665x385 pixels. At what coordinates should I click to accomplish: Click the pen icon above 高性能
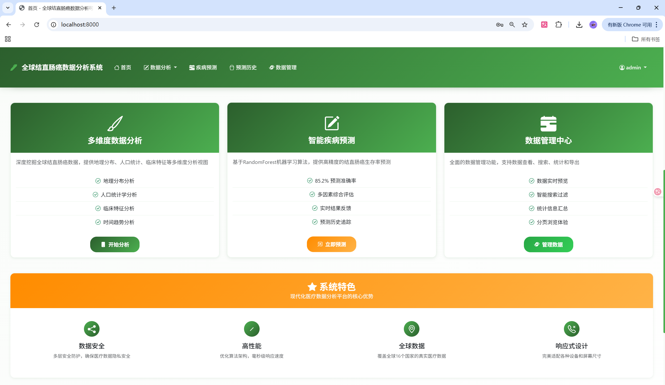click(252, 329)
